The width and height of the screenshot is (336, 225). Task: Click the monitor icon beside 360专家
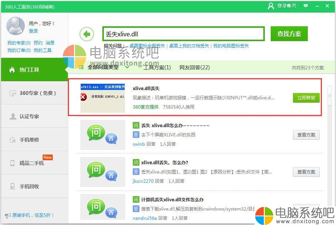click(13, 93)
